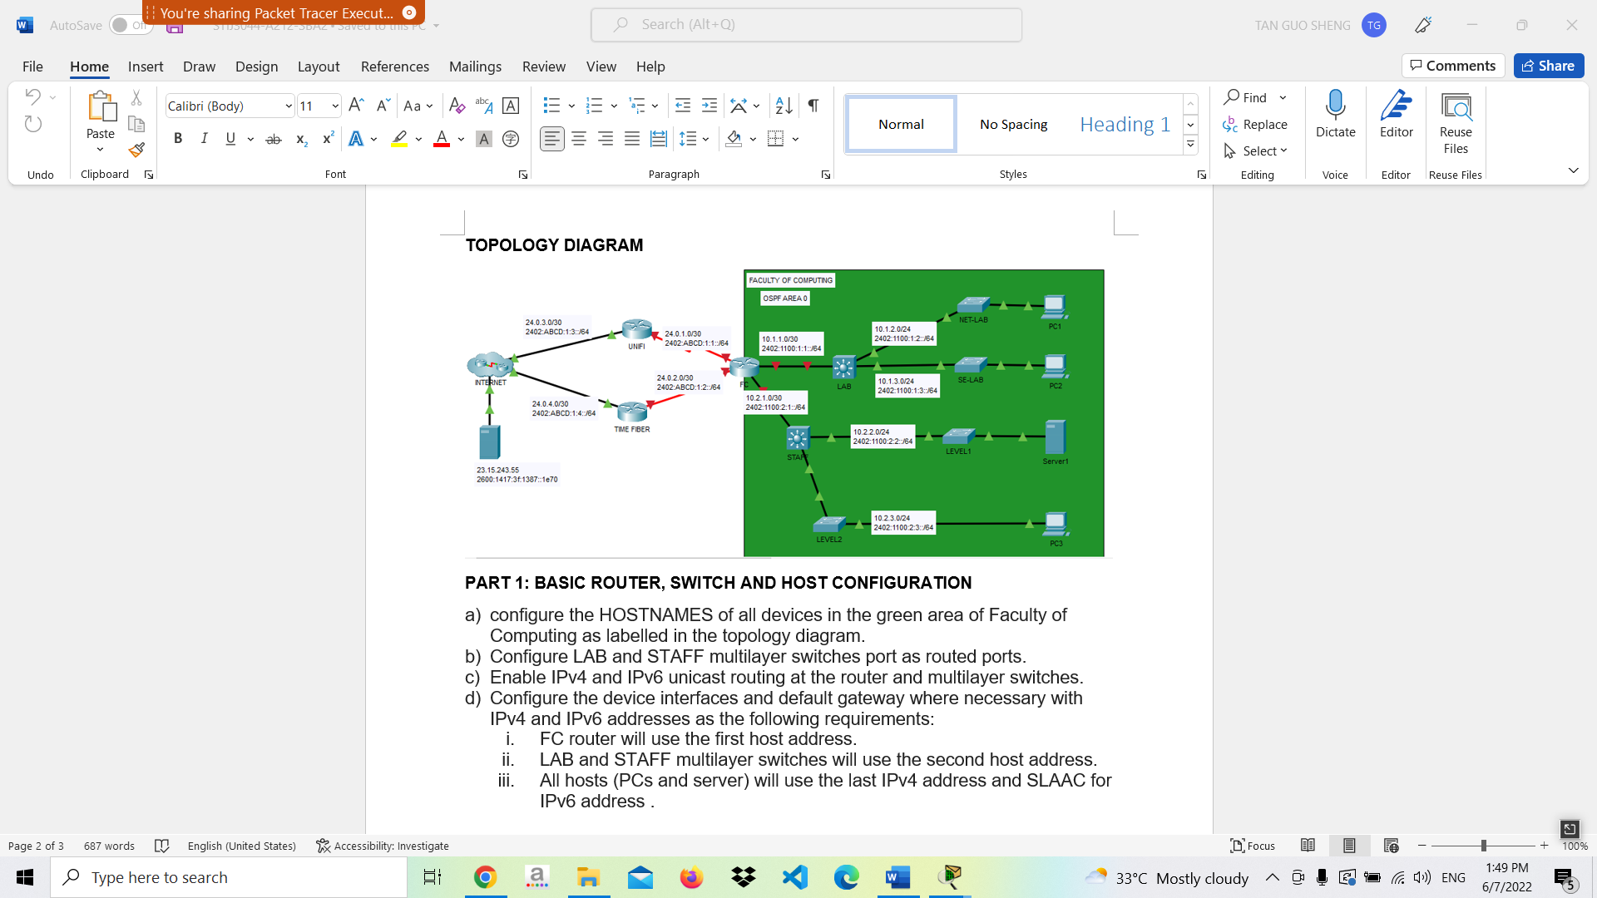Click the Clear All Formatting icon
Image resolution: width=1597 pixels, height=898 pixels.
457,106
